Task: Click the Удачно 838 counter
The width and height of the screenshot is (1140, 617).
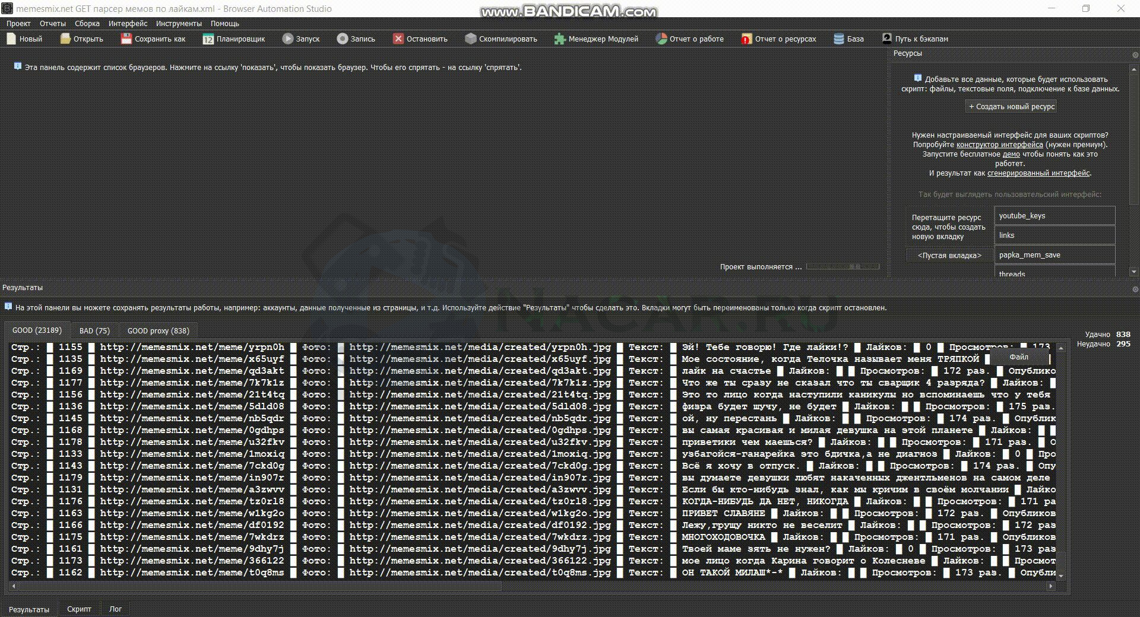Action: [x=1107, y=335]
